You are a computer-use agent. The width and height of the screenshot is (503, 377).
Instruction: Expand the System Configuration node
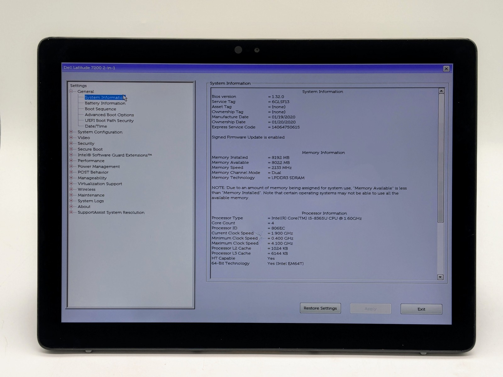[71, 132]
